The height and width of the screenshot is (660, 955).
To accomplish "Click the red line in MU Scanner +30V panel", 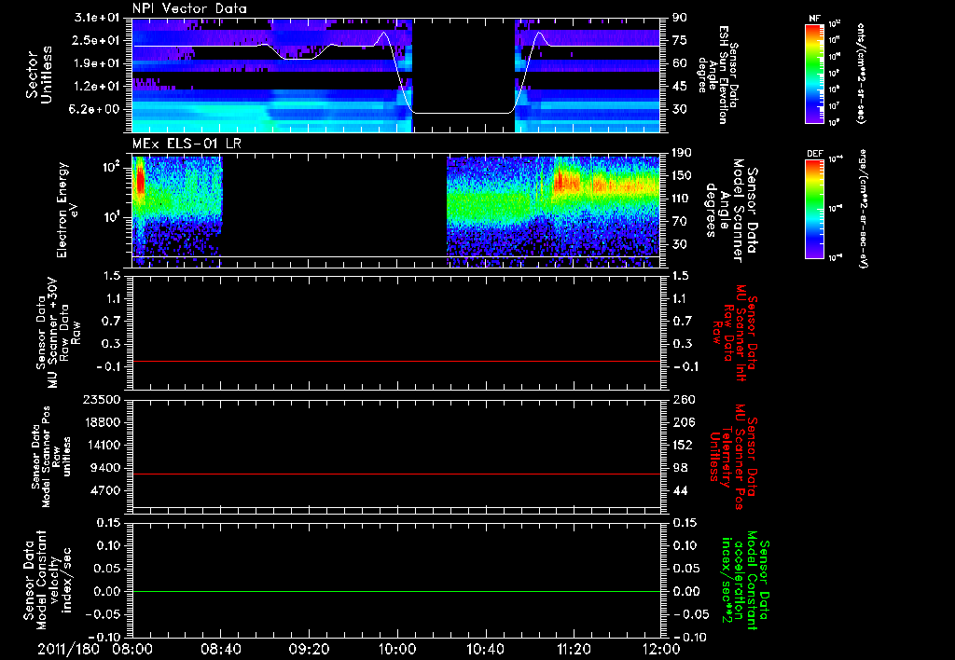I will [x=396, y=361].
